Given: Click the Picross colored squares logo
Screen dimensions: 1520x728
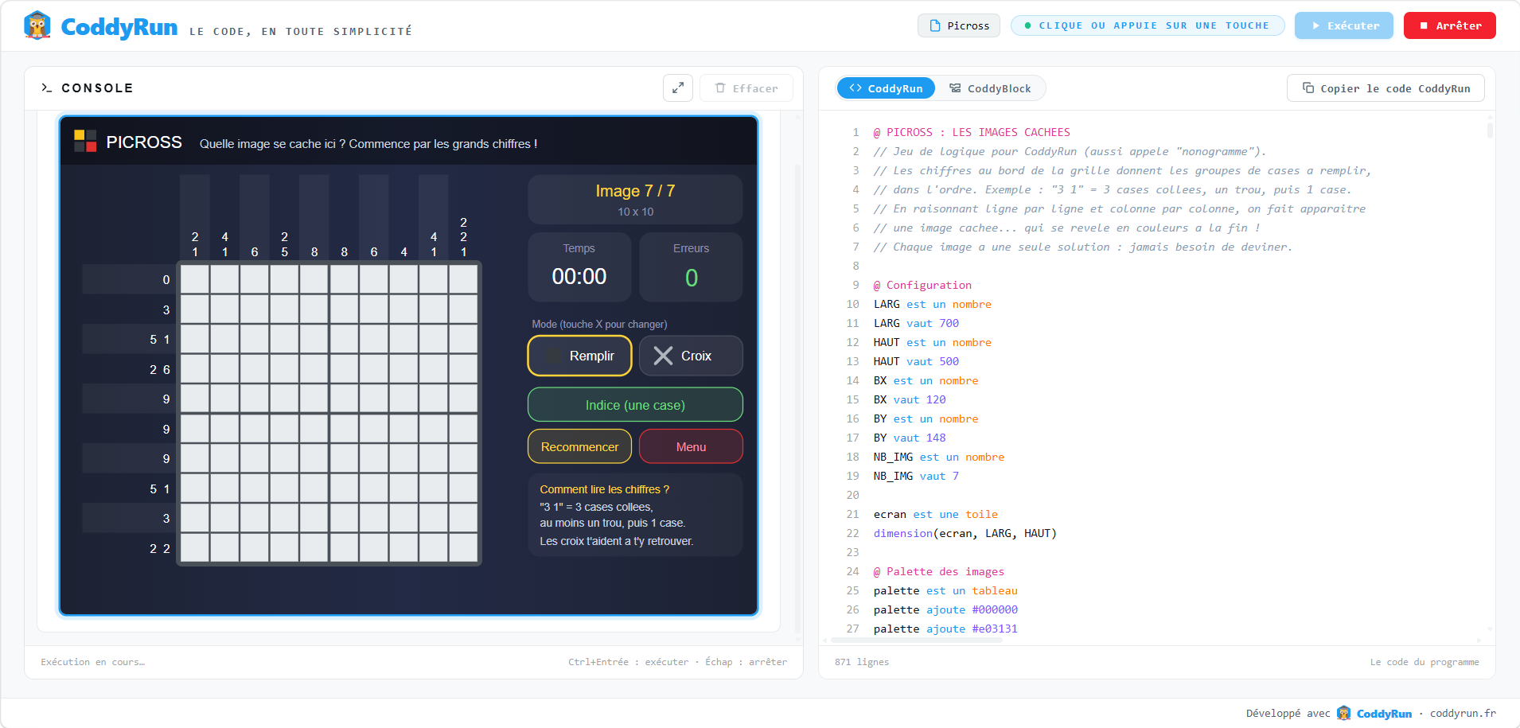Looking at the screenshot, I should (x=85, y=141).
